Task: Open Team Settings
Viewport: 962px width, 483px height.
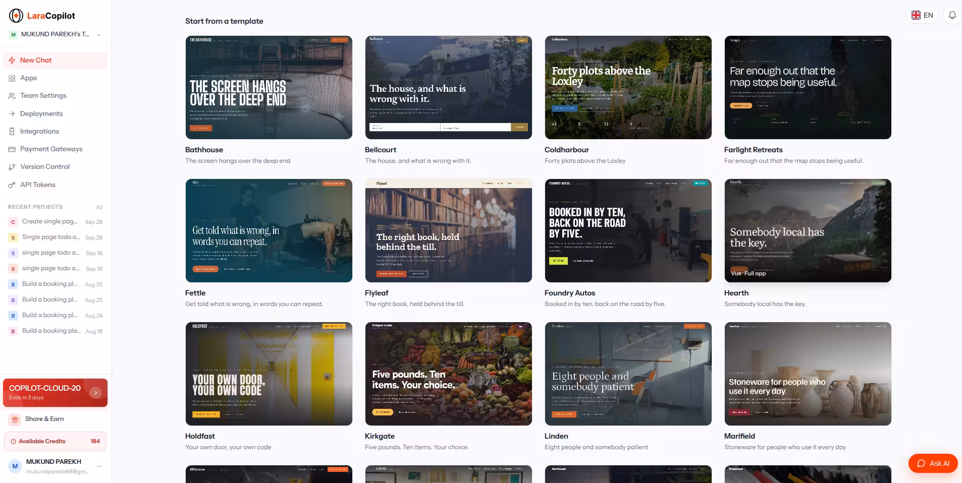Action: coord(55,96)
